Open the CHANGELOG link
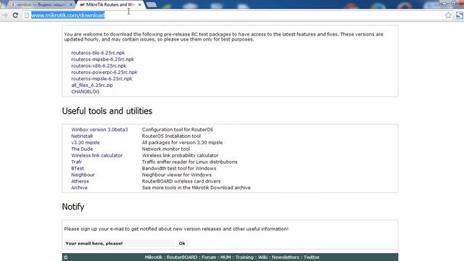The width and height of the screenshot is (464, 261). [x=86, y=92]
